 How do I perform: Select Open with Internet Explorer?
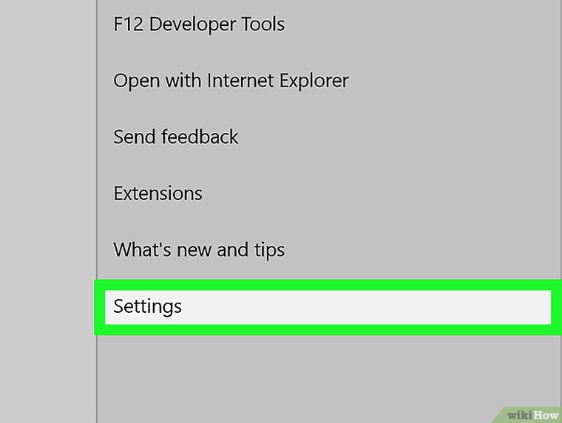pos(231,80)
